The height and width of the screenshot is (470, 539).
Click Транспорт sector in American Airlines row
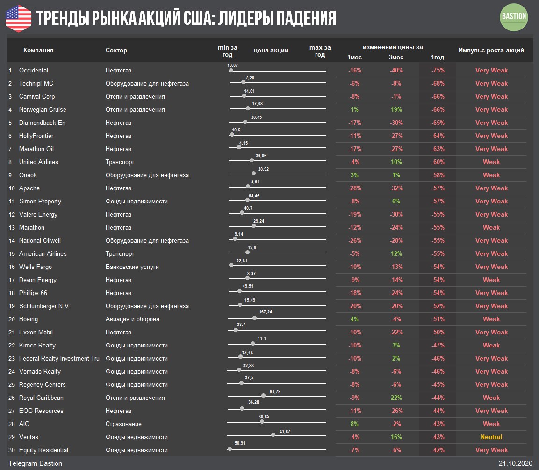tap(120, 254)
